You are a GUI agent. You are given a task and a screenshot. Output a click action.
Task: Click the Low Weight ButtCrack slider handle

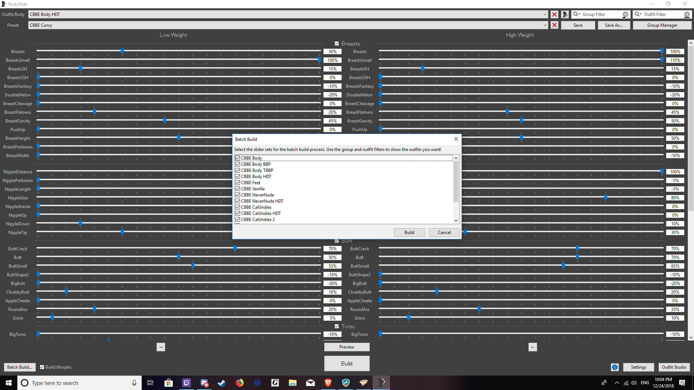click(x=235, y=248)
